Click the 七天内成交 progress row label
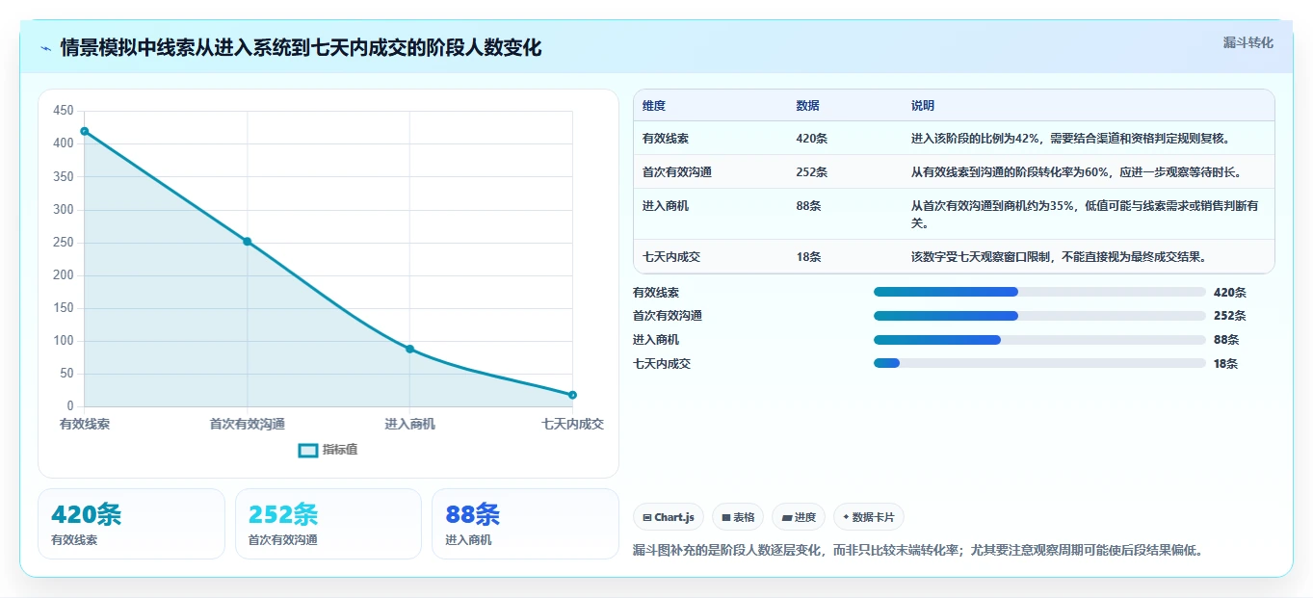The height and width of the screenshot is (598, 1313). tap(662, 363)
